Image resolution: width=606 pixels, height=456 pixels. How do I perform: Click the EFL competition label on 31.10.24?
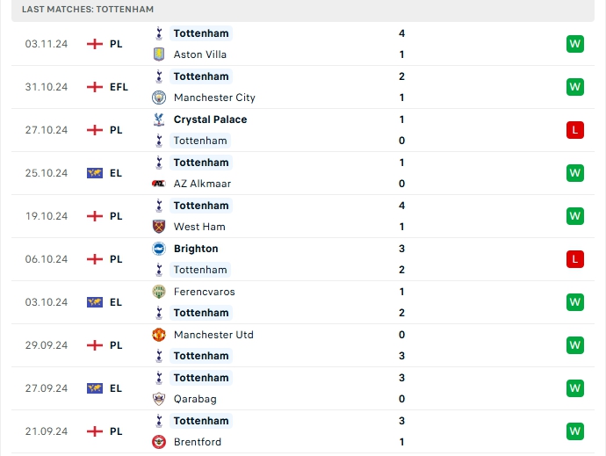coord(119,87)
